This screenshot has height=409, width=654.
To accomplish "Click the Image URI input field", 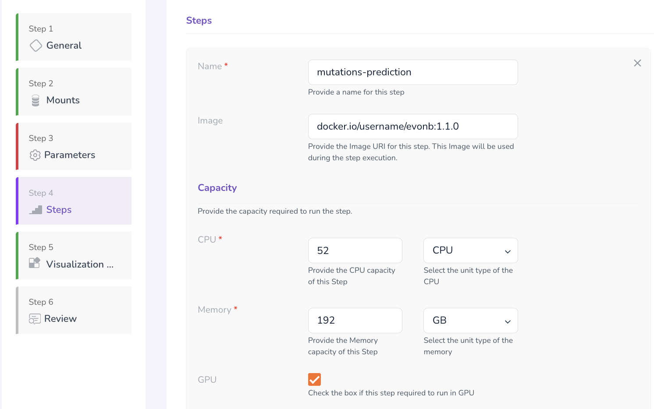I will pyautogui.click(x=412, y=127).
